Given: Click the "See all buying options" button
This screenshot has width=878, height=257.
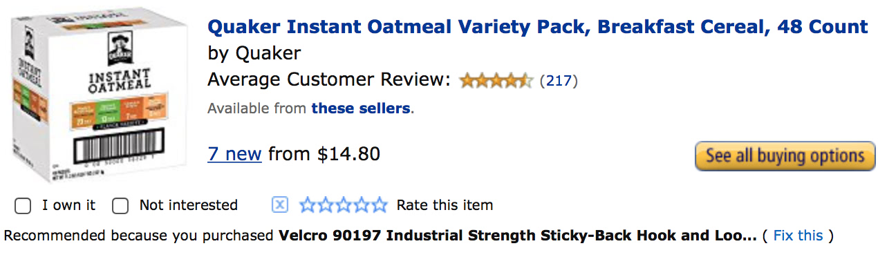Looking at the screenshot, I should click(x=785, y=155).
